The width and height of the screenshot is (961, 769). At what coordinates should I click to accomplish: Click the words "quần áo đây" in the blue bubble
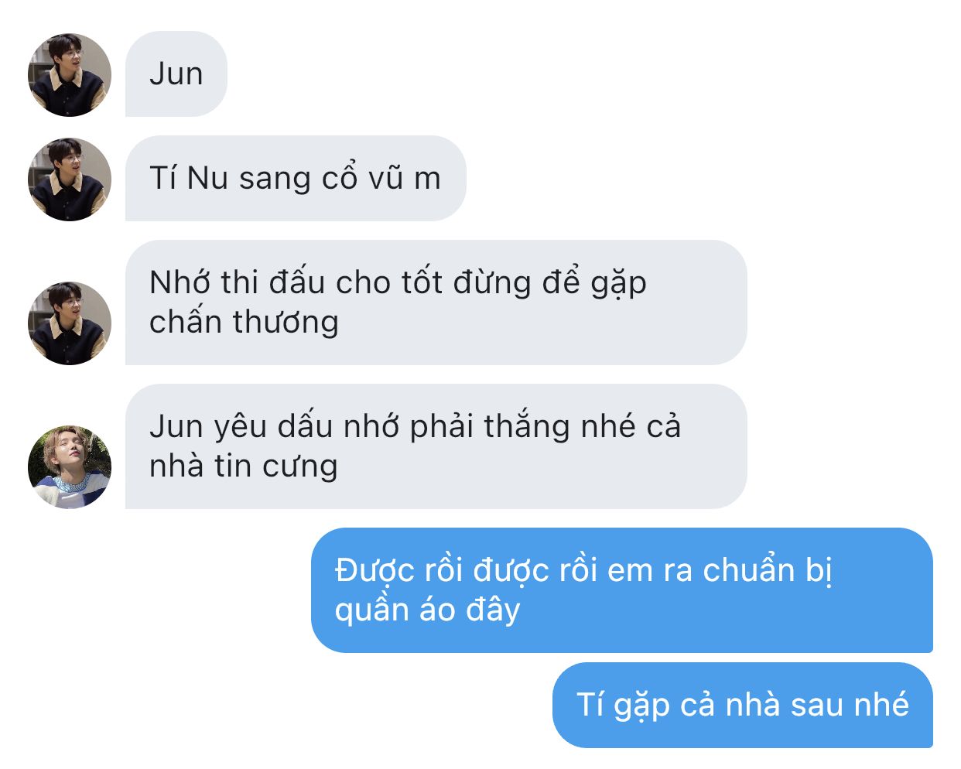427,610
